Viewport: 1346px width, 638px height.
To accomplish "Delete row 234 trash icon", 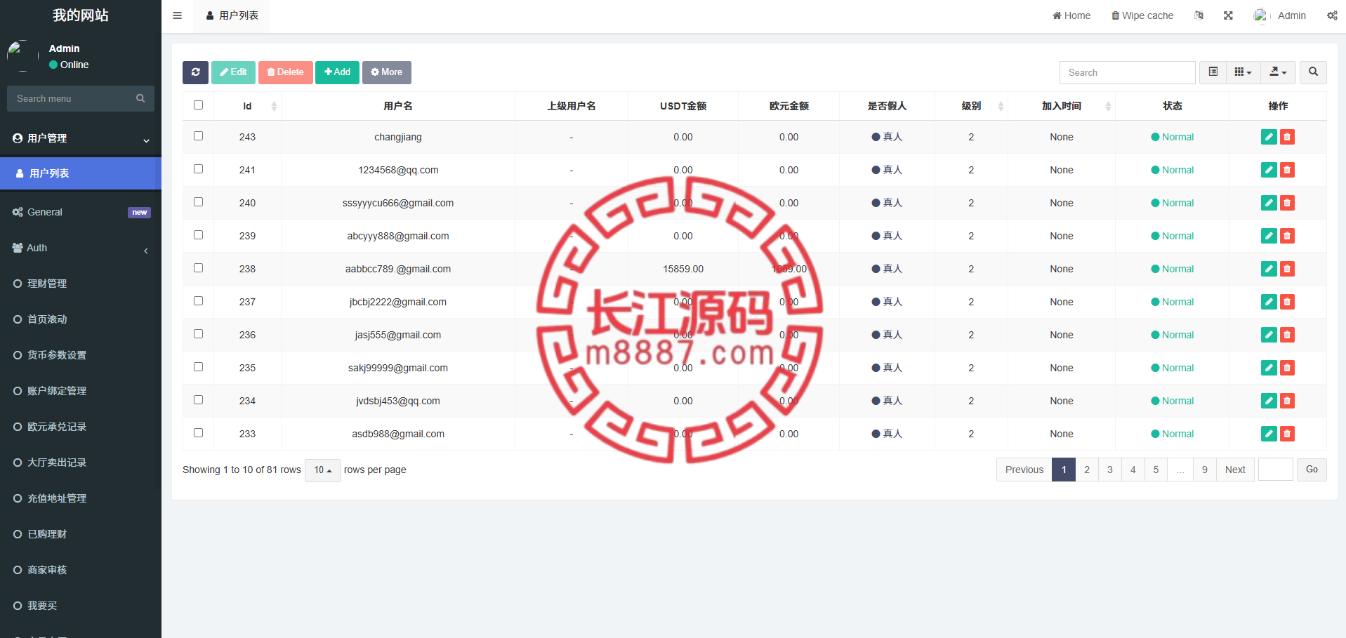I will point(1287,401).
